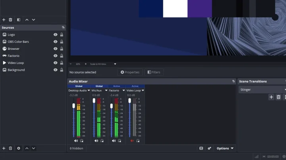This screenshot has width=286, height=160.
Task: Open scene filters icon in Scenes toolbar
Action: 19,20
